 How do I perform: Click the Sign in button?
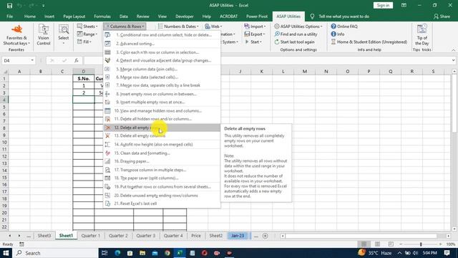click(383, 5)
